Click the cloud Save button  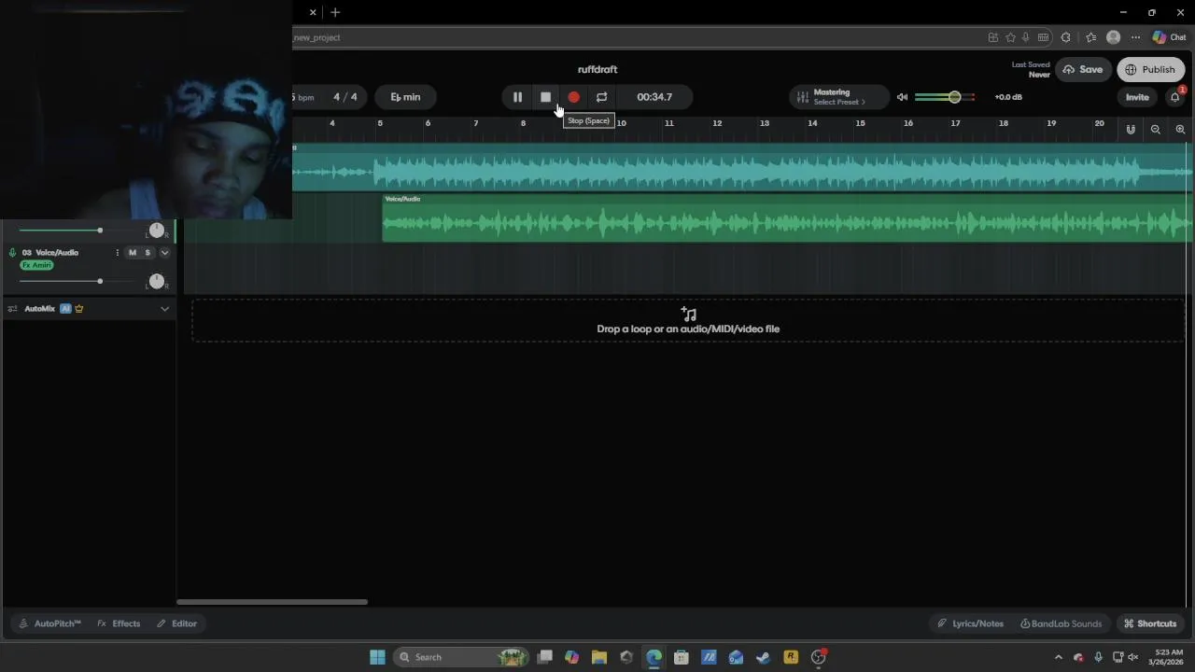click(x=1082, y=70)
